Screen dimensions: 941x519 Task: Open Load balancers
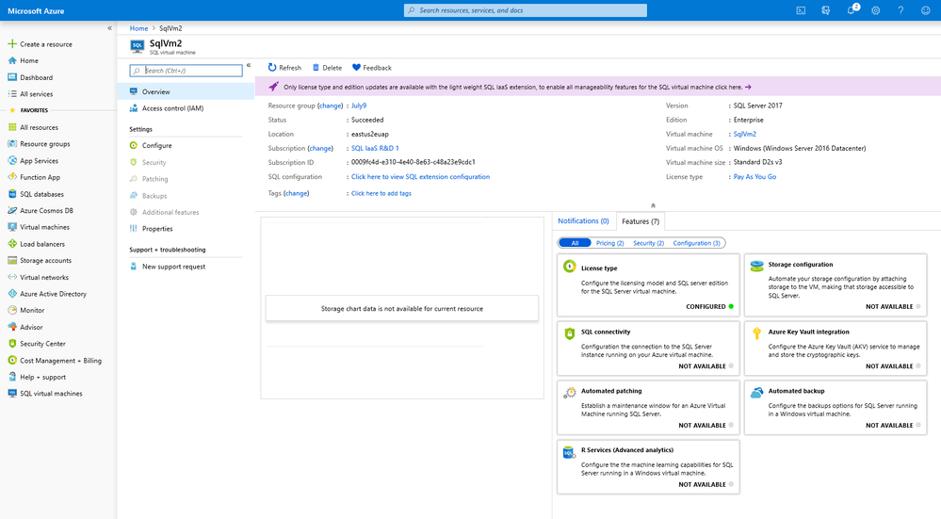[42, 244]
